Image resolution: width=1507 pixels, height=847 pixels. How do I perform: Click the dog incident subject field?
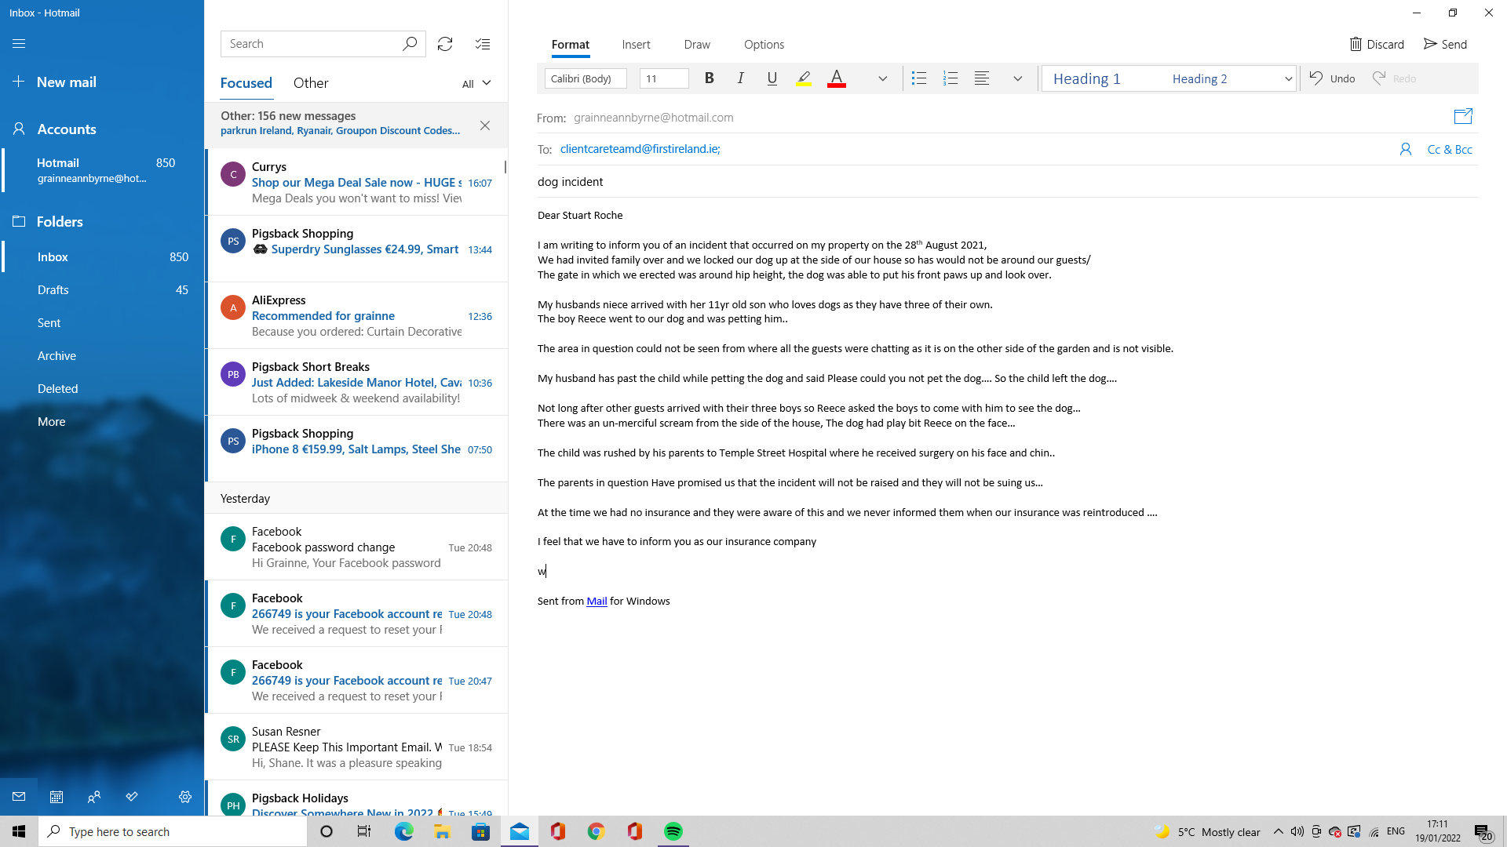[x=1007, y=182]
